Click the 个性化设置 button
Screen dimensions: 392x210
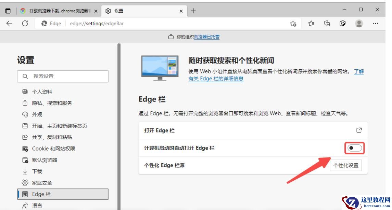(346, 165)
